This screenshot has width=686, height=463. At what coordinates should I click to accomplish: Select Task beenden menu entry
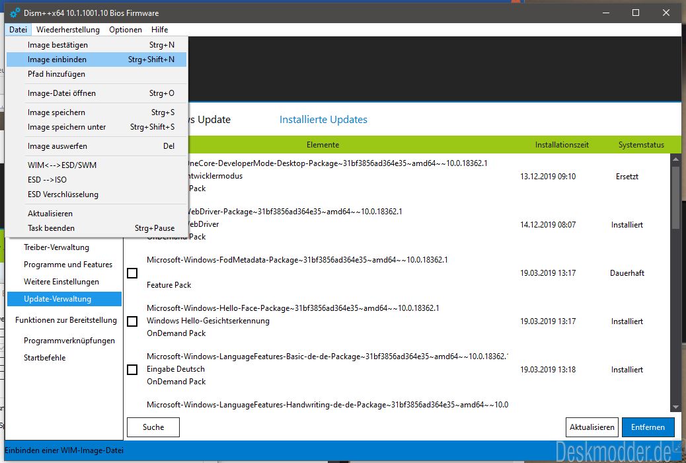[x=96, y=228]
